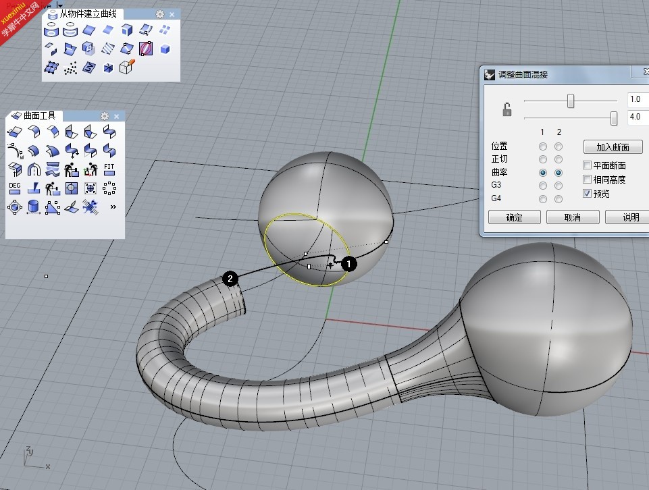Select the scattered points cloud icon
Screen dimensions: 649x490
click(x=70, y=67)
